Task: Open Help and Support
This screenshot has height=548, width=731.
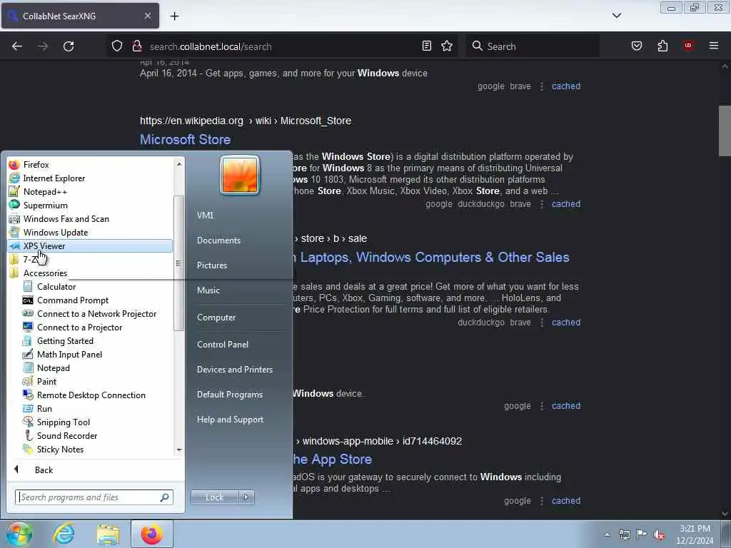Action: (x=230, y=420)
